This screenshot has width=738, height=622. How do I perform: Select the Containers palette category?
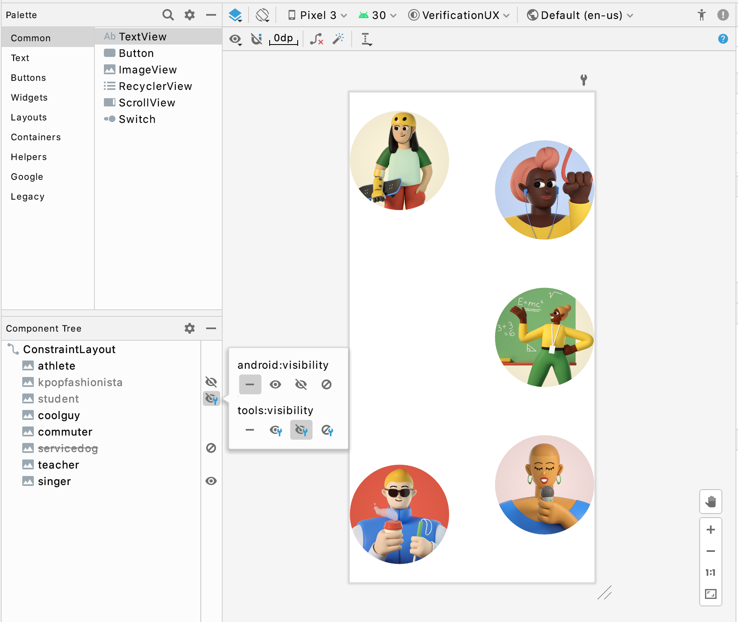pos(48,137)
